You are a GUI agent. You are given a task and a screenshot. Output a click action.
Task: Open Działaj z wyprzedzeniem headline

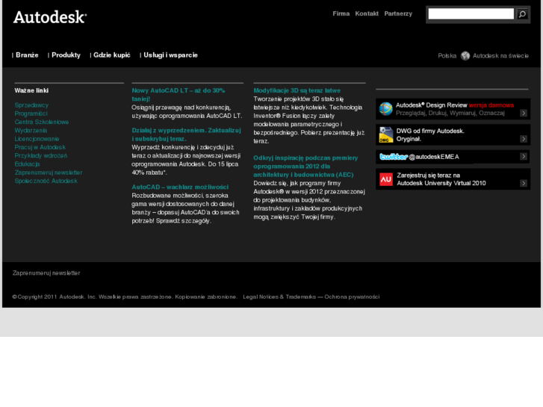click(x=186, y=134)
